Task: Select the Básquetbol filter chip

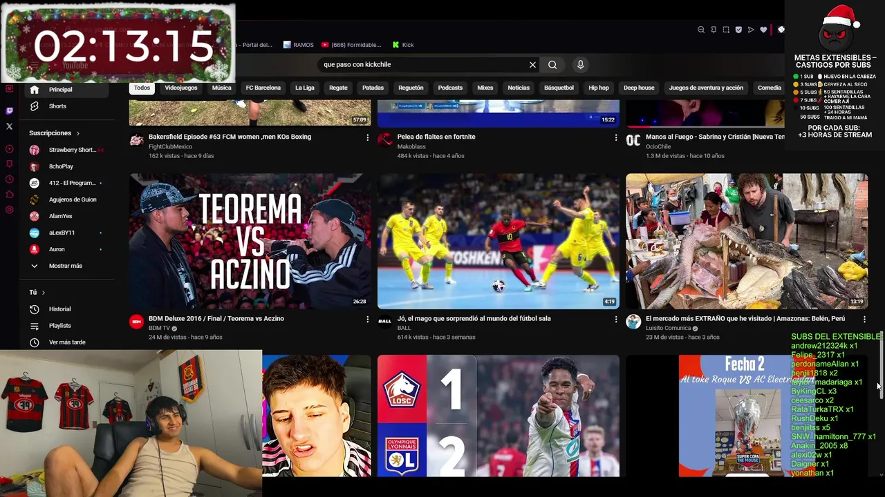Action: [x=559, y=88]
